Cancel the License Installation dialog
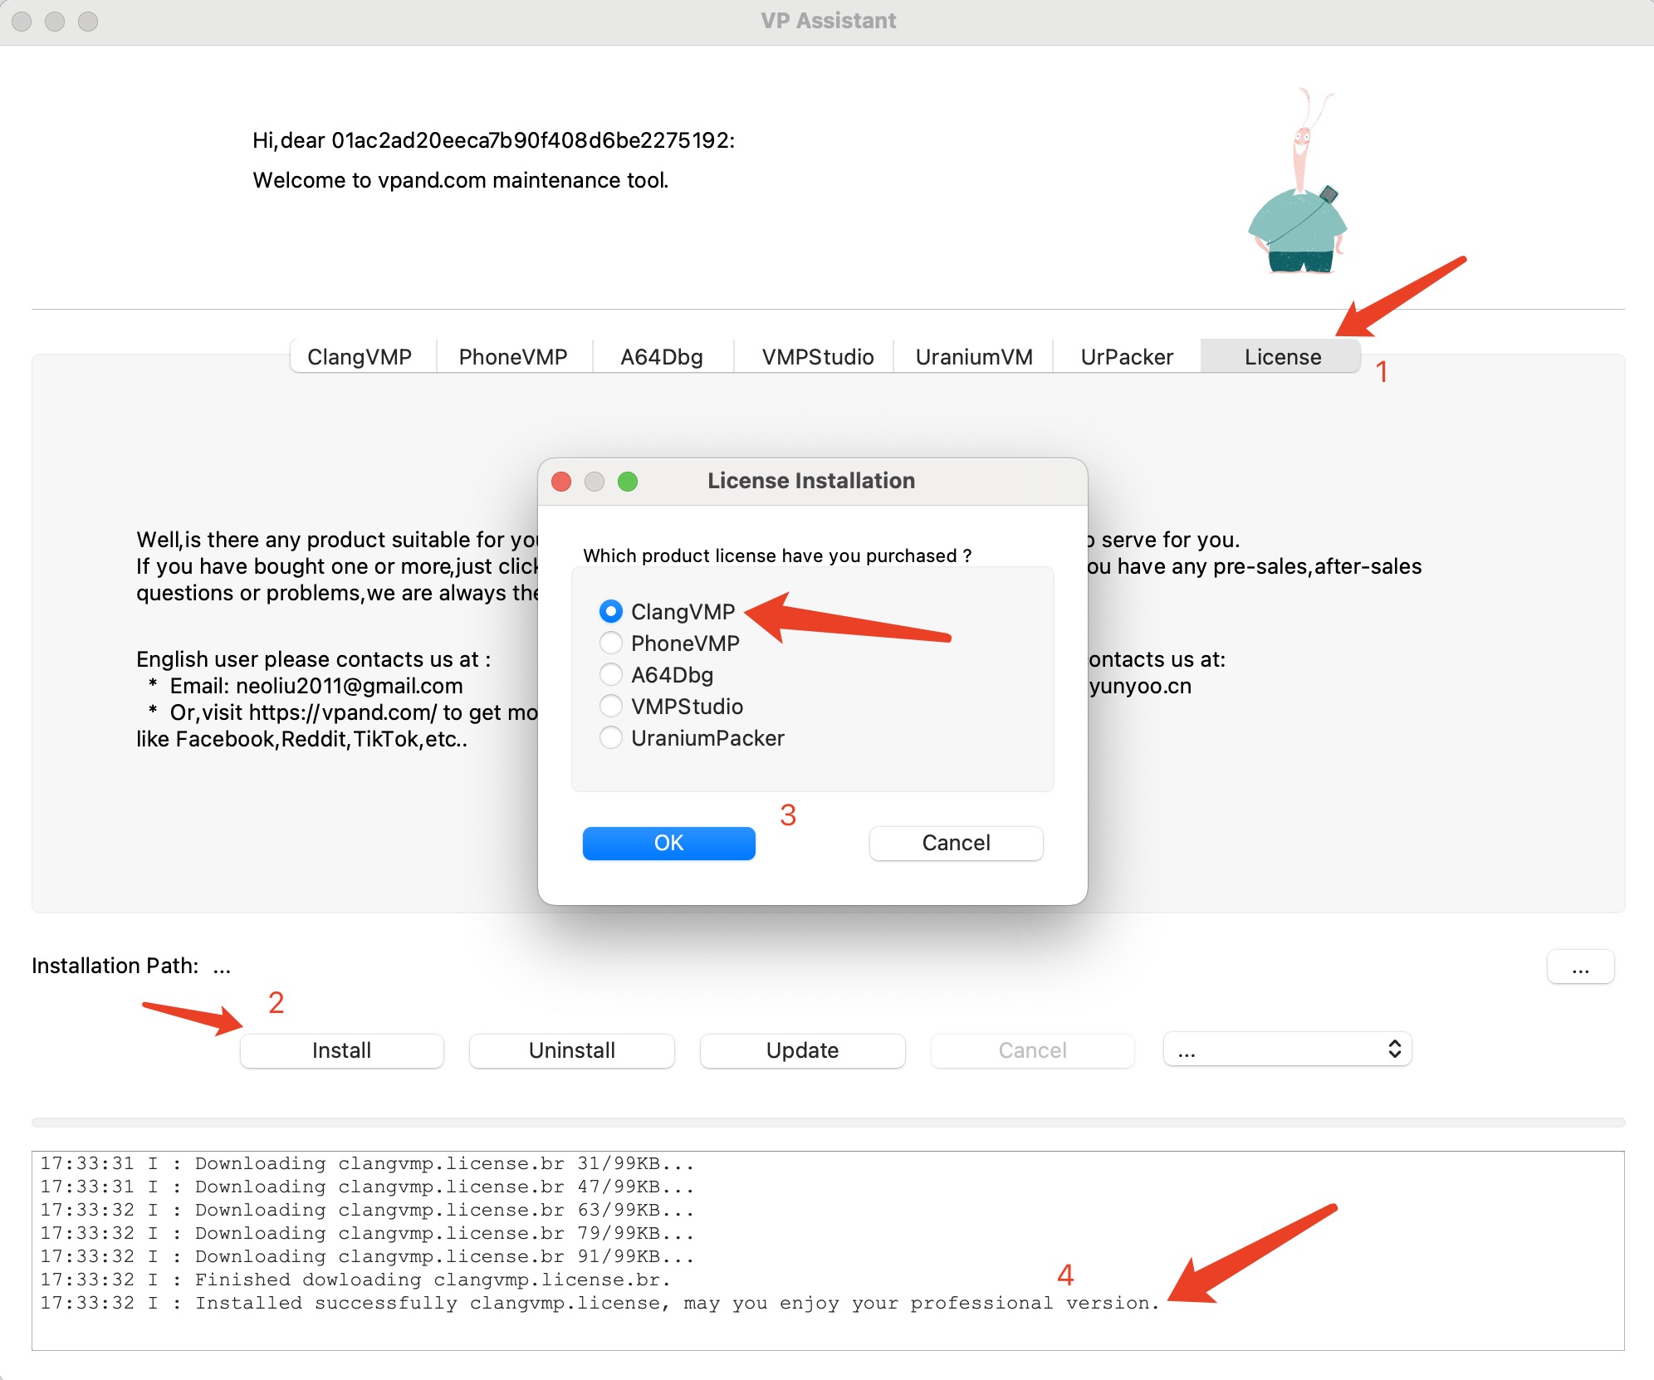The image size is (1654, 1380). tap(956, 843)
